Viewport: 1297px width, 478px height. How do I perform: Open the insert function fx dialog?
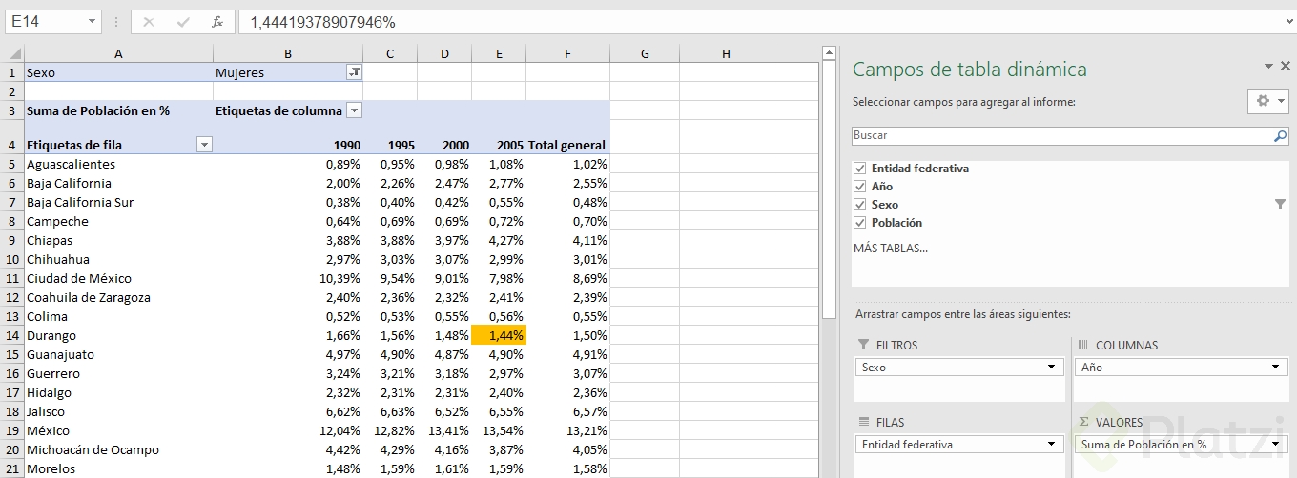(217, 22)
